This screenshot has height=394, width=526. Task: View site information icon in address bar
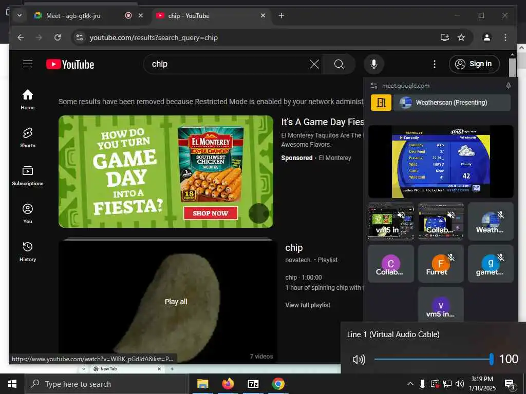click(x=80, y=37)
